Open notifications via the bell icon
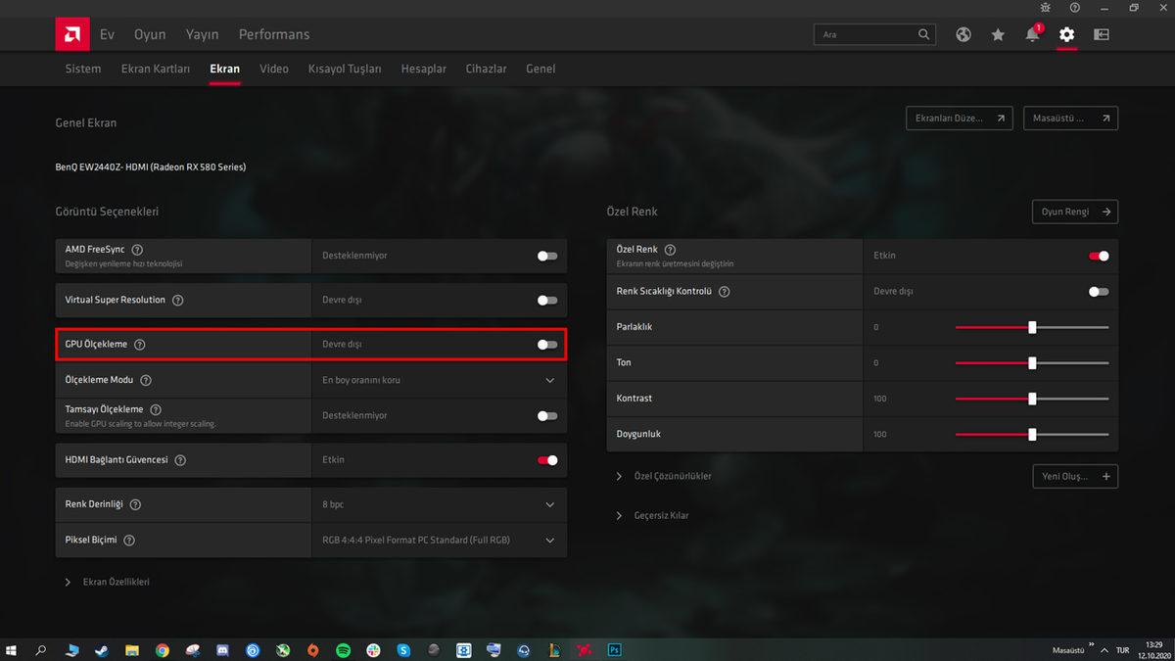 click(x=1031, y=33)
